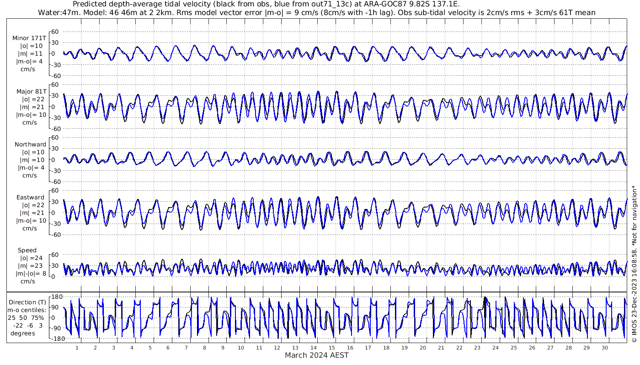The image size is (640, 365).
Task: Click day tick label '10' on the date axis
Action: coord(241,347)
